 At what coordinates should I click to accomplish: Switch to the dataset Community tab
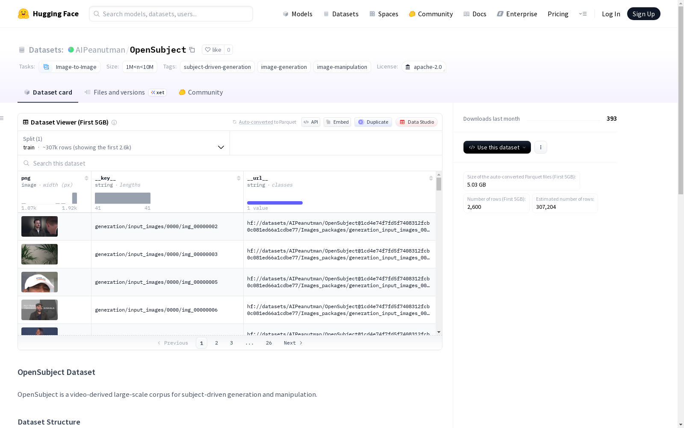tap(201, 92)
